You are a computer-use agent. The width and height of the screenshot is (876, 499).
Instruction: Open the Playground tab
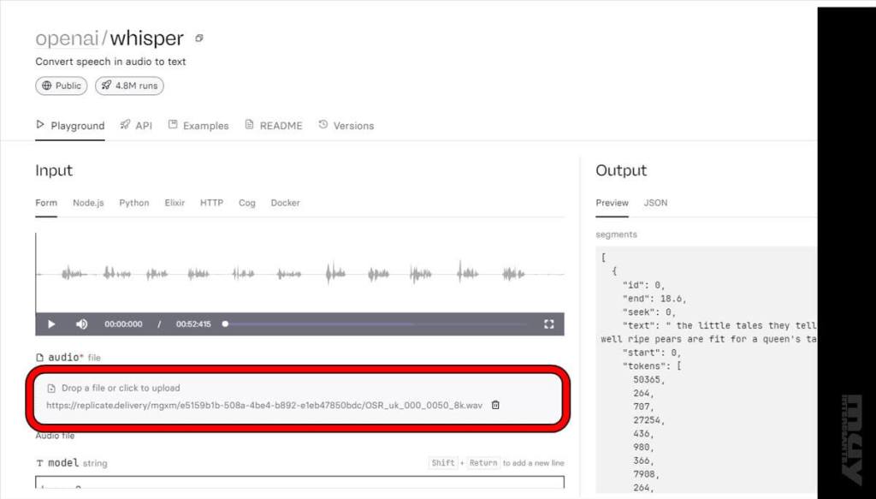(70, 126)
